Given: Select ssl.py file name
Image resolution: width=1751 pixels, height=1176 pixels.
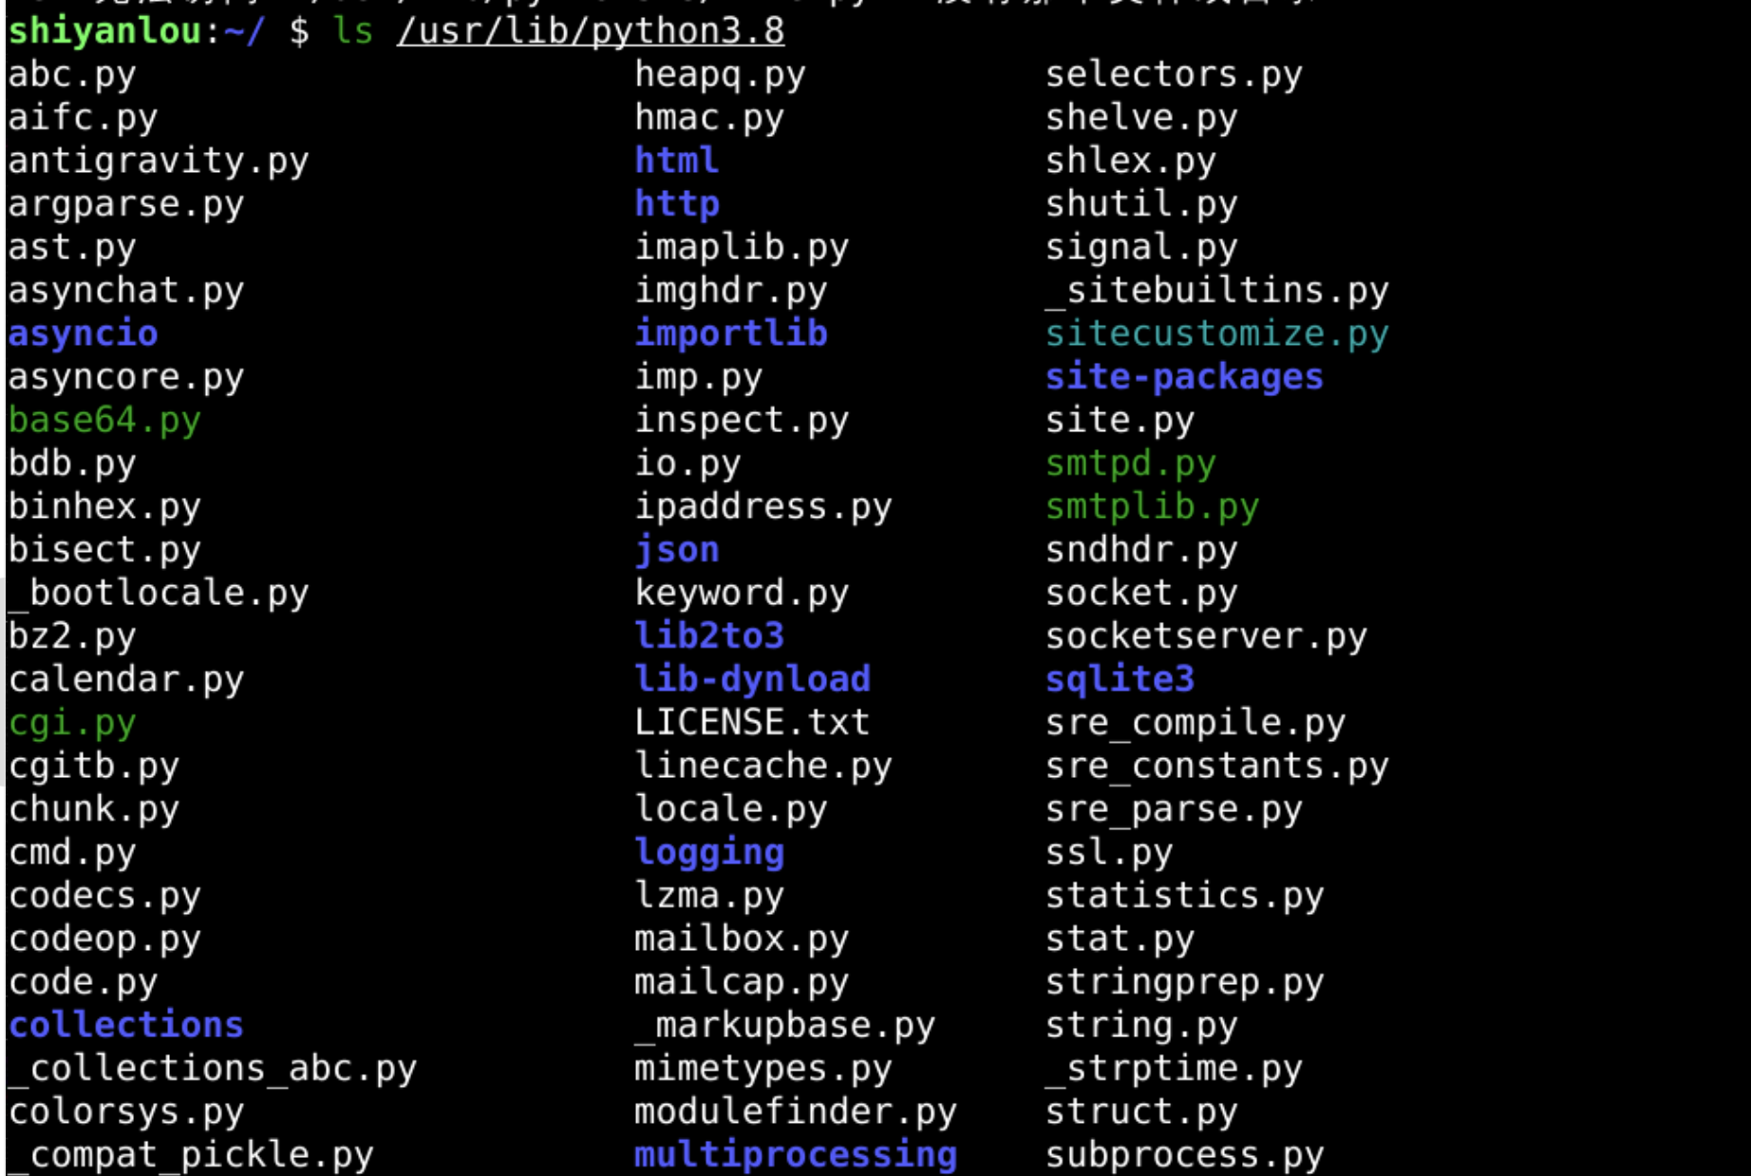Looking at the screenshot, I should pyautogui.click(x=1109, y=852).
